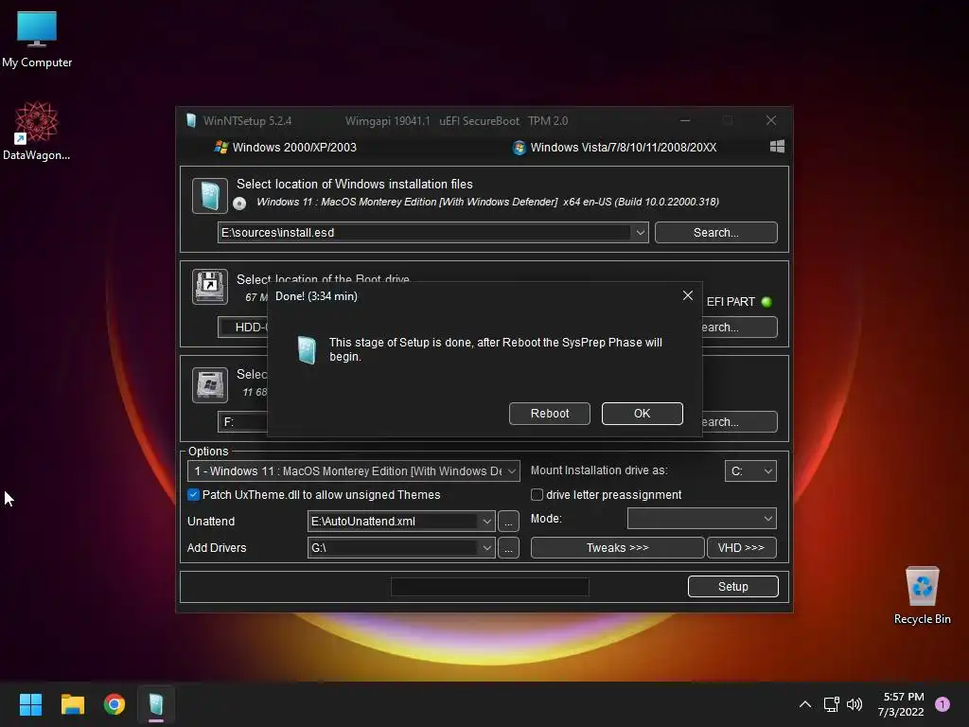Click the WinNTSetup taskbar icon

[156, 704]
